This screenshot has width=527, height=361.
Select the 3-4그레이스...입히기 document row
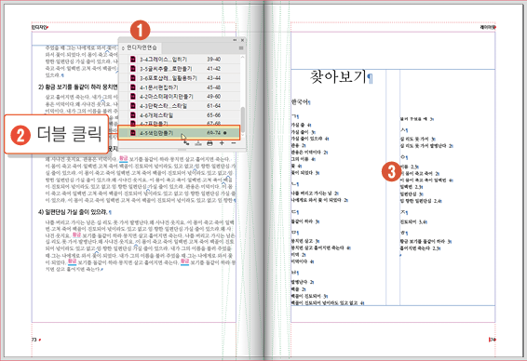coord(180,60)
